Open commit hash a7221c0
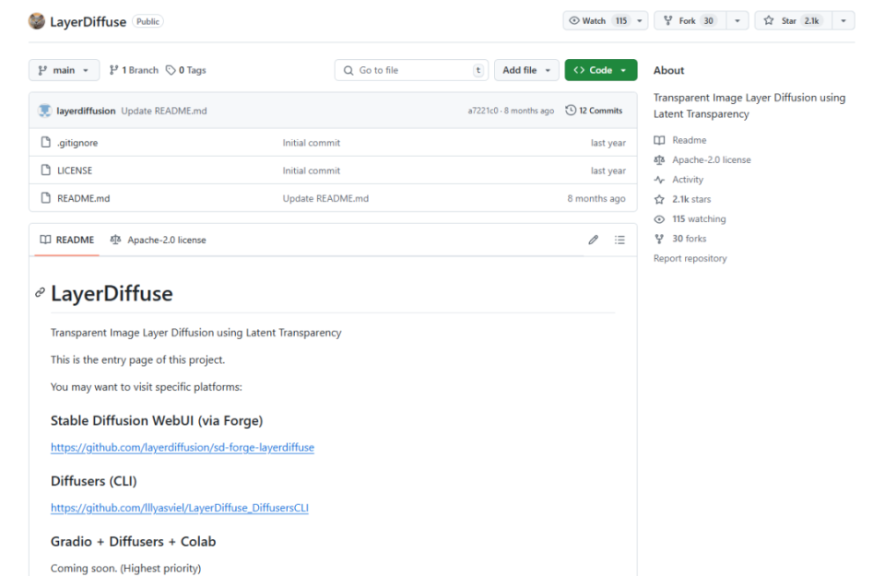This screenshot has height=576, width=885. 482,111
